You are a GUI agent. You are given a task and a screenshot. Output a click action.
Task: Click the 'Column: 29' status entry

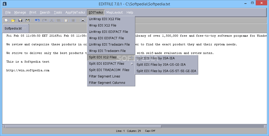click(134, 131)
